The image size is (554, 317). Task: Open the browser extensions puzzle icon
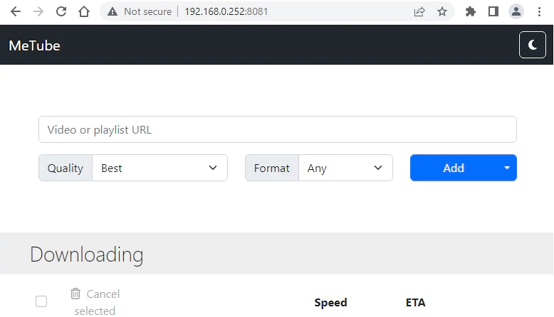[x=471, y=11]
